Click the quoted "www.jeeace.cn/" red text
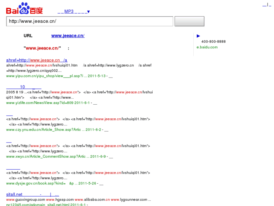This screenshot has width=274, height=206. tap(42, 48)
